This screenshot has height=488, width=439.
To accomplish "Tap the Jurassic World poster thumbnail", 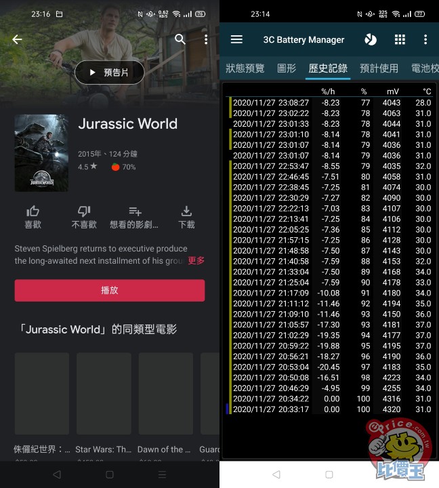I will coord(41,153).
